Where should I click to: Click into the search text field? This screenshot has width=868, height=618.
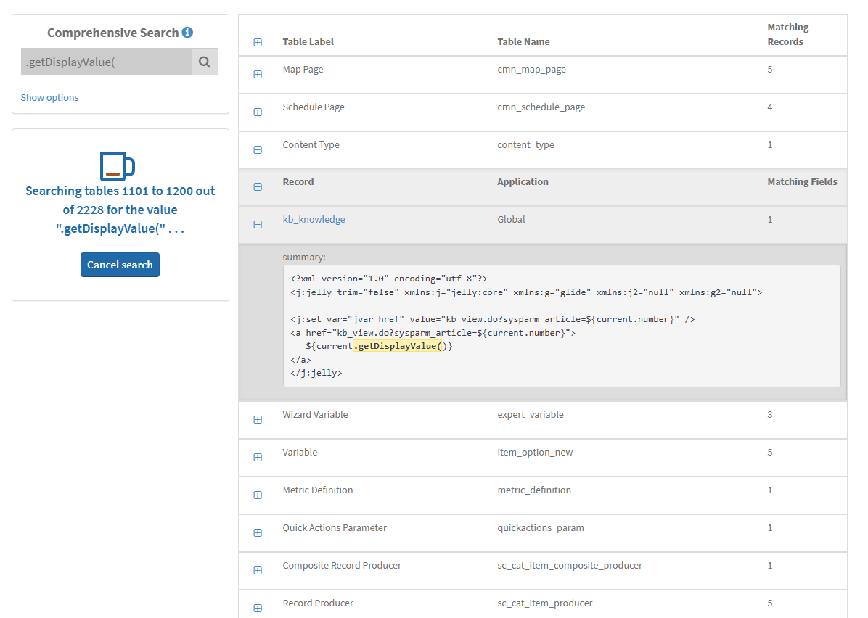click(106, 62)
